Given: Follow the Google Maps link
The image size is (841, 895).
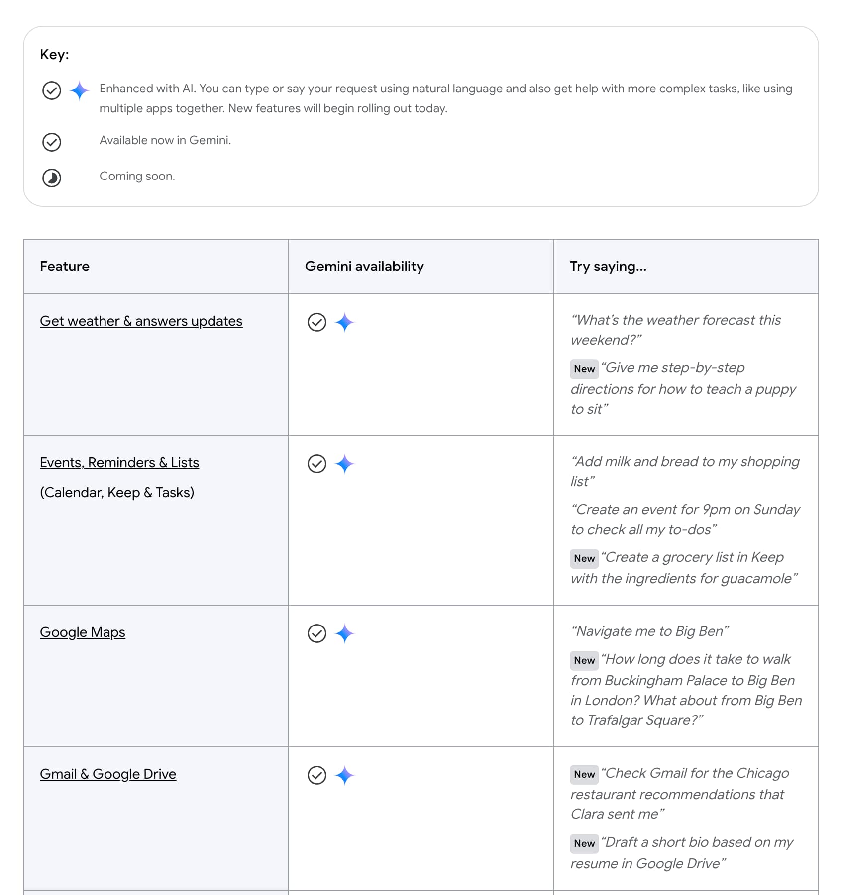Looking at the screenshot, I should click(83, 632).
